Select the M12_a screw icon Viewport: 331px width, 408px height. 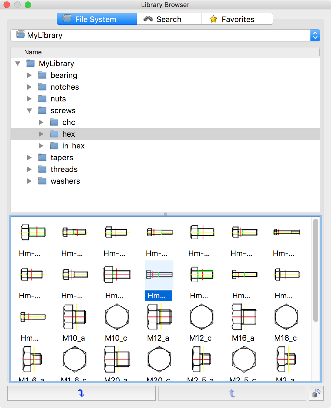click(x=159, y=317)
